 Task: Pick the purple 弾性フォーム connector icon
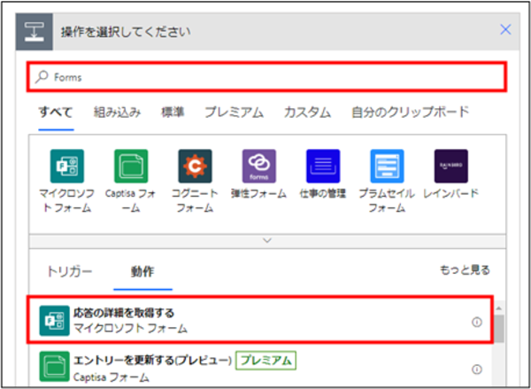coord(259,167)
